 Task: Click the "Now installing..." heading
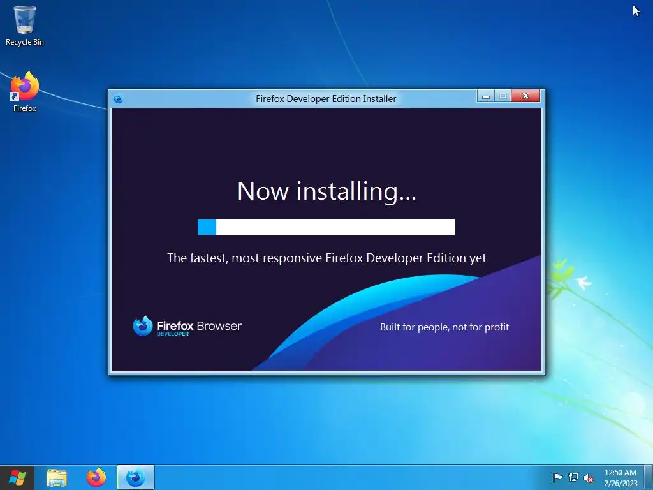(326, 191)
